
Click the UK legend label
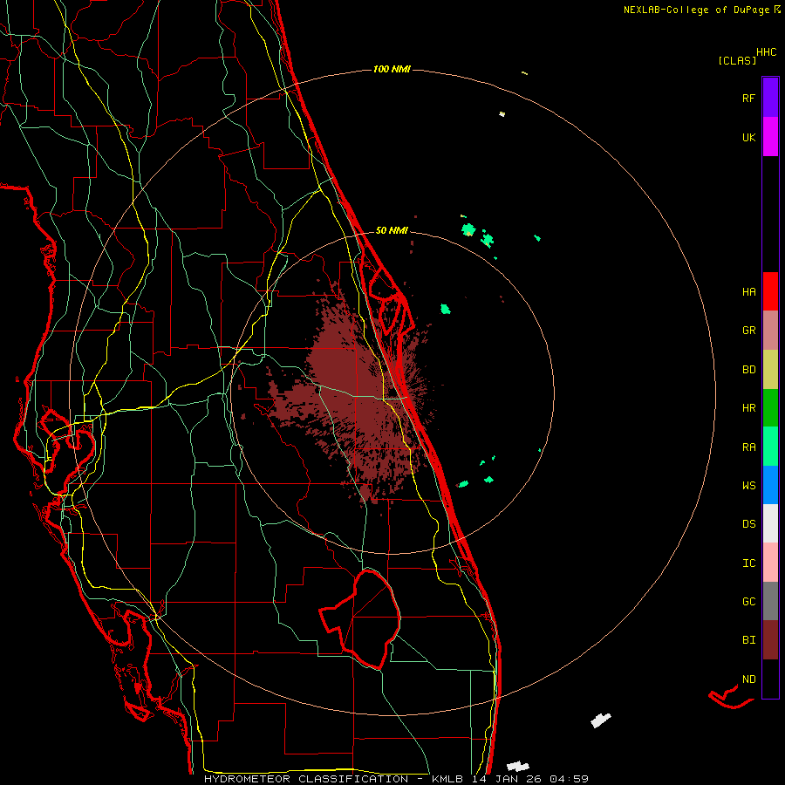coord(748,138)
